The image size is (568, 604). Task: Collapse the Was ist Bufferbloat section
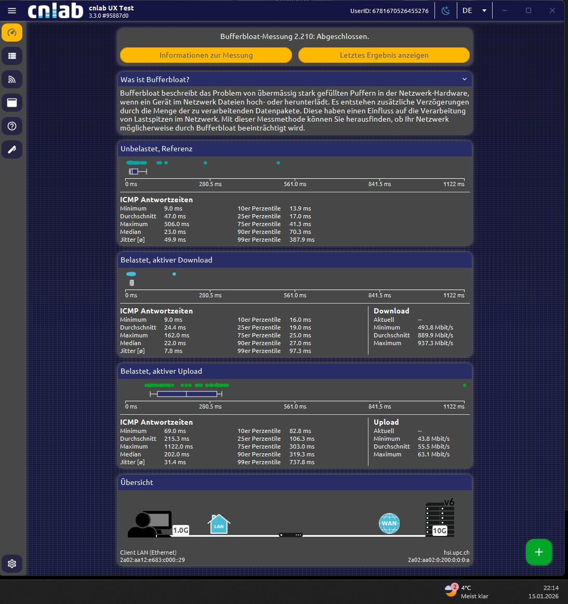[465, 80]
